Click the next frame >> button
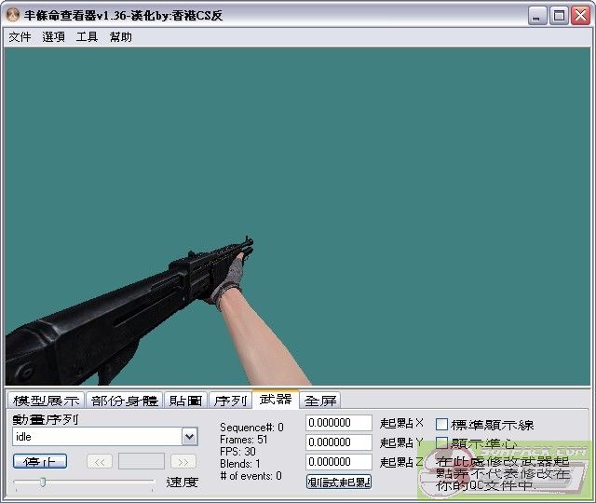The image size is (596, 503). [x=183, y=461]
